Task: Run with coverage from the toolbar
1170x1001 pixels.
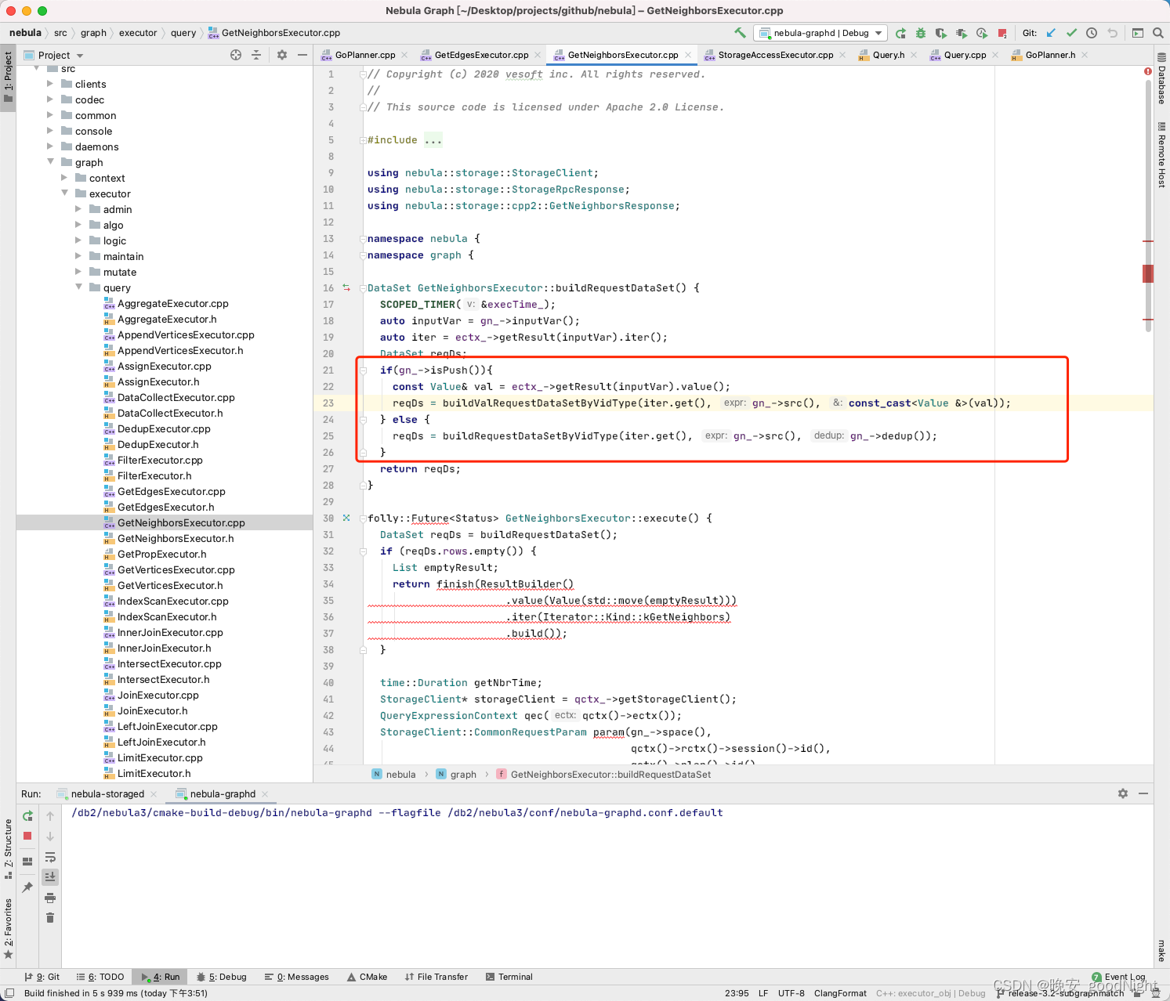Action: (941, 33)
